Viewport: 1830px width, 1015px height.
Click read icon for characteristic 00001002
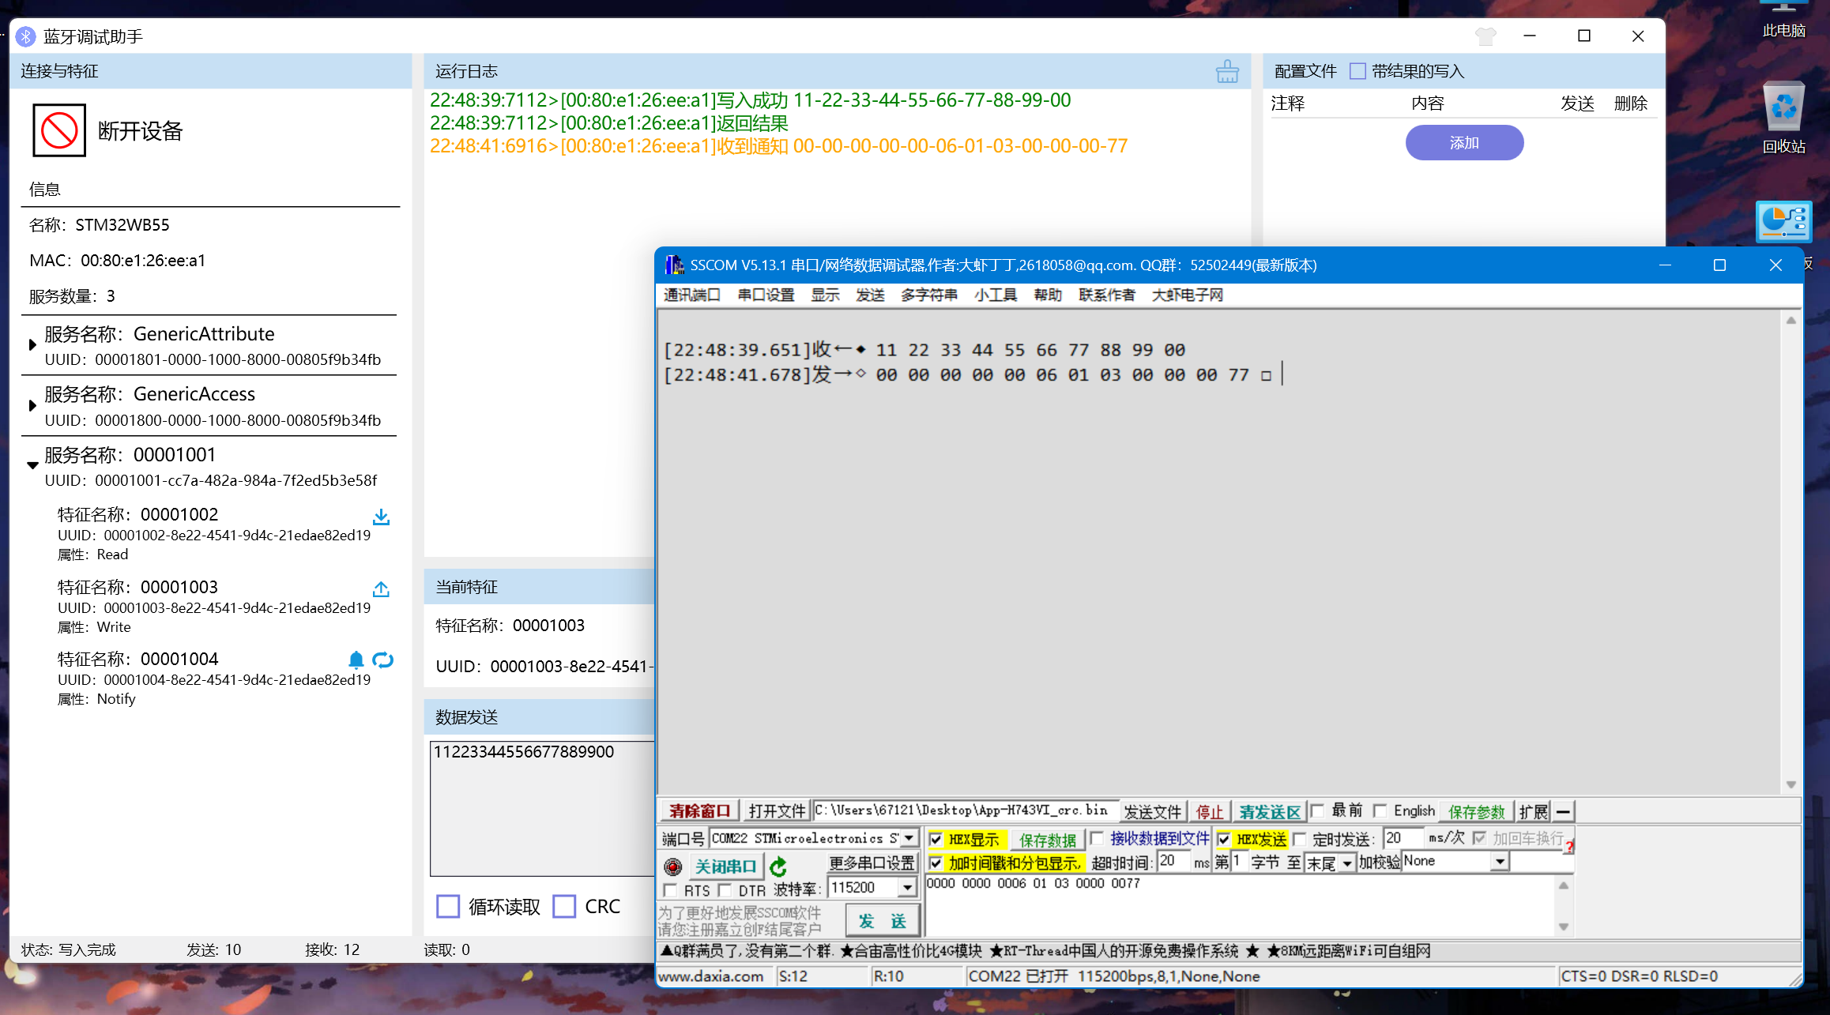click(381, 517)
